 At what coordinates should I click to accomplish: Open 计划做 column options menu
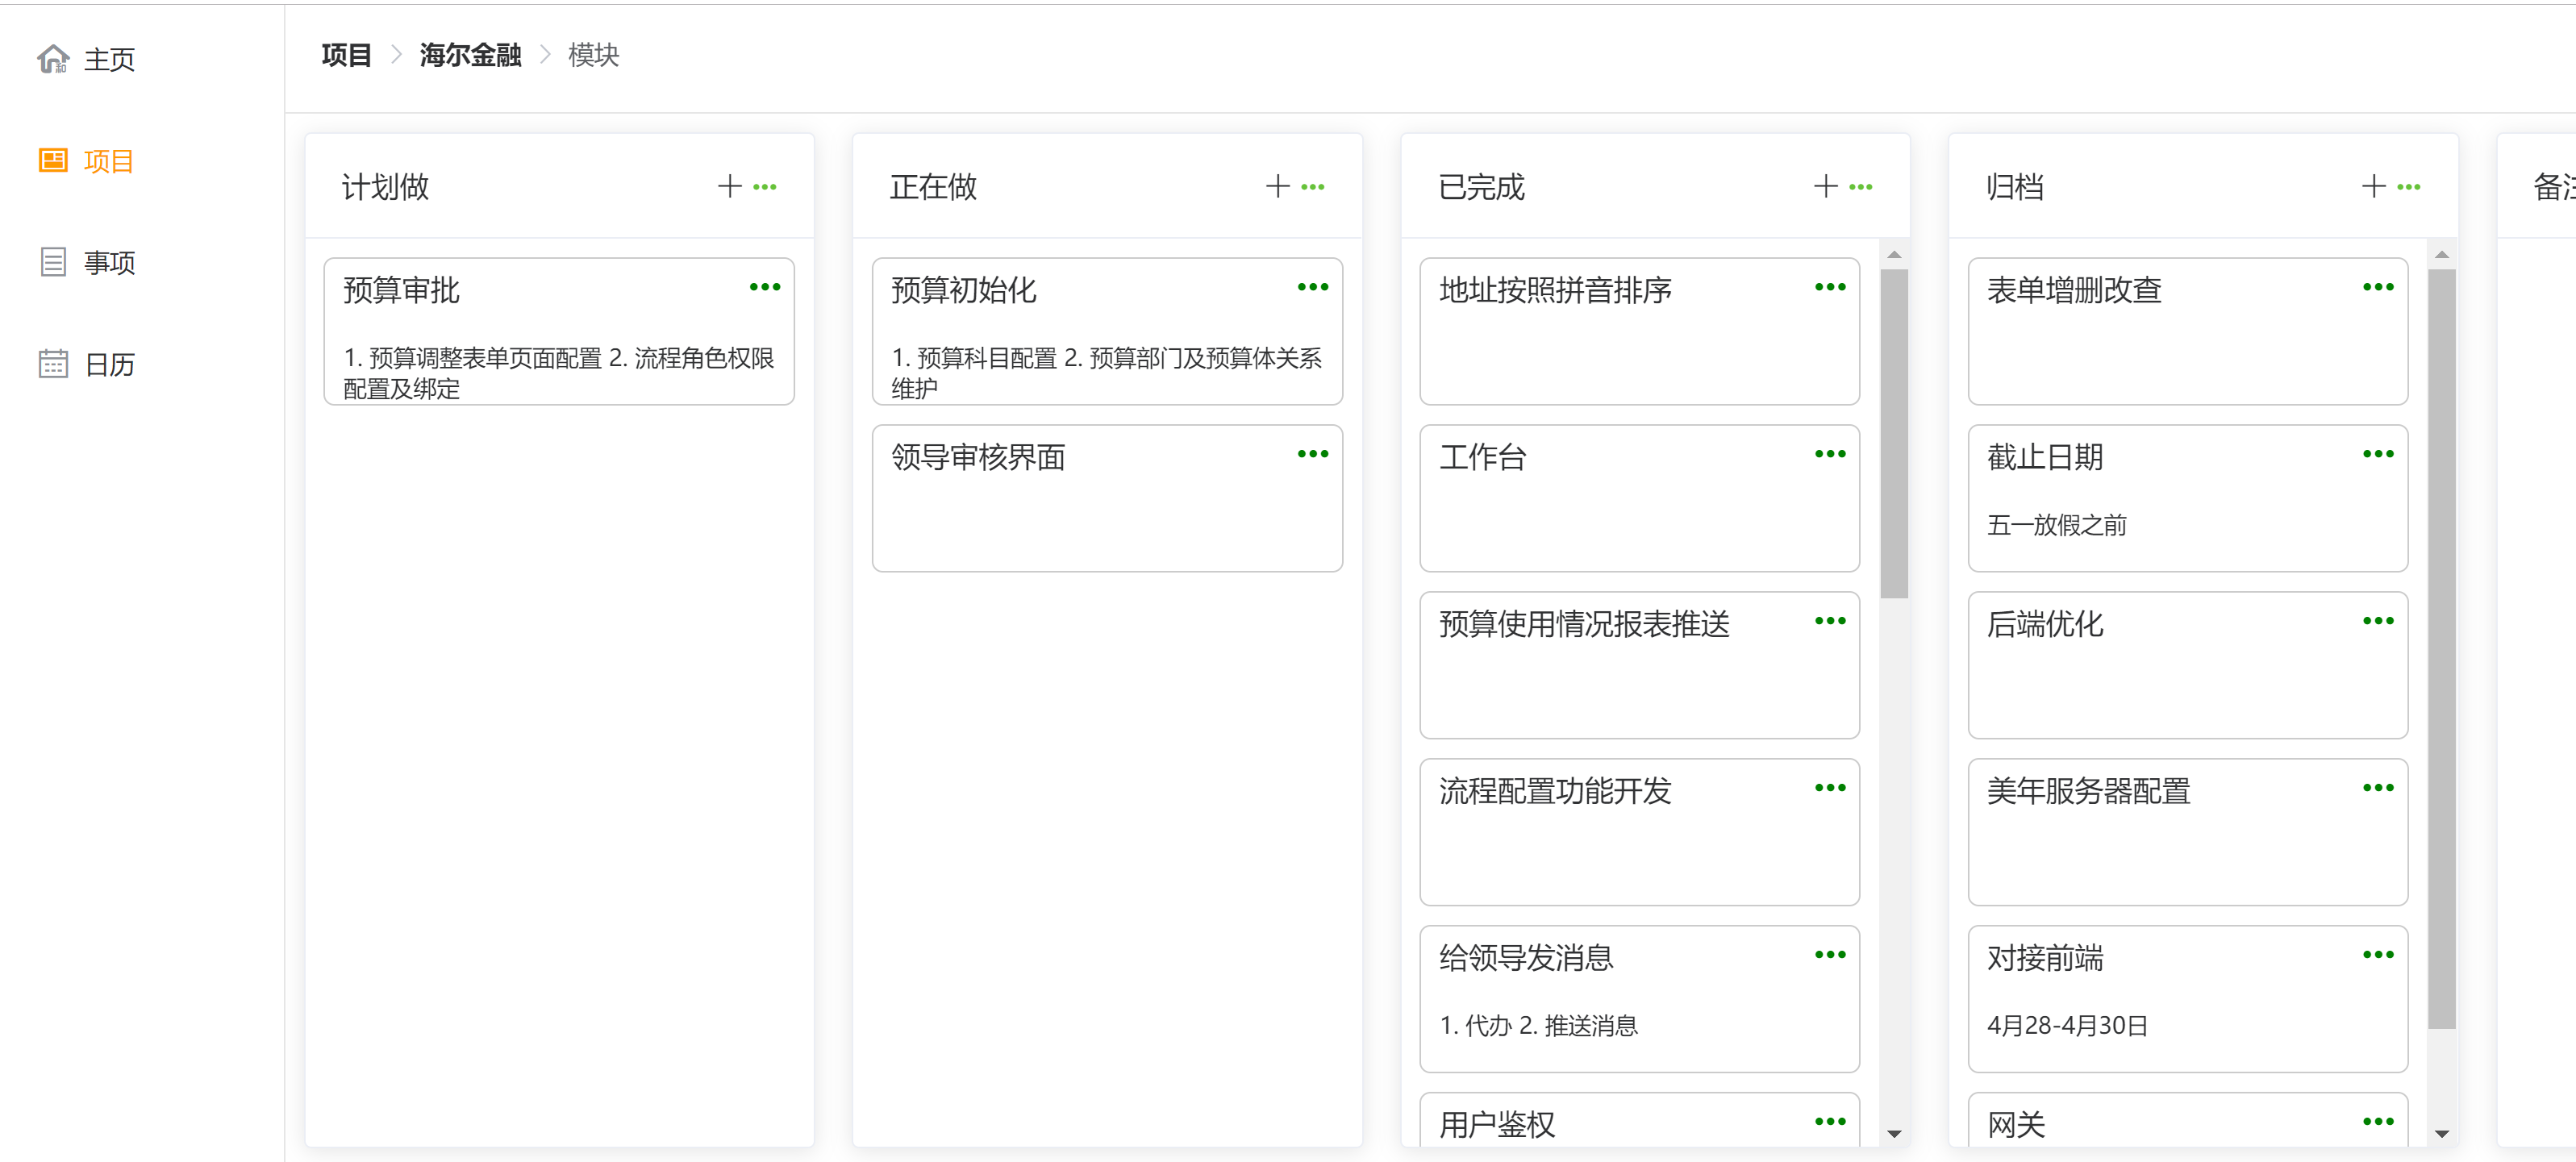pos(765,187)
